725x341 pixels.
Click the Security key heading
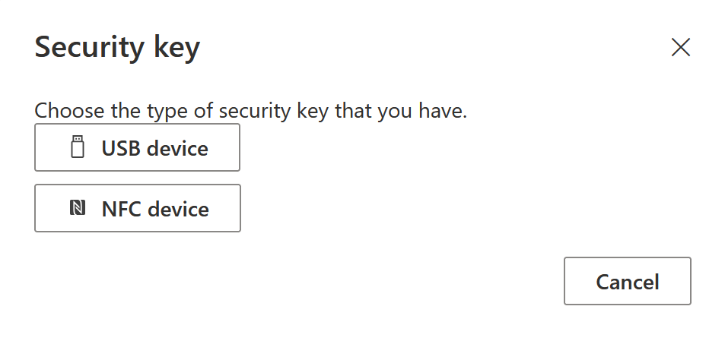pos(117,48)
